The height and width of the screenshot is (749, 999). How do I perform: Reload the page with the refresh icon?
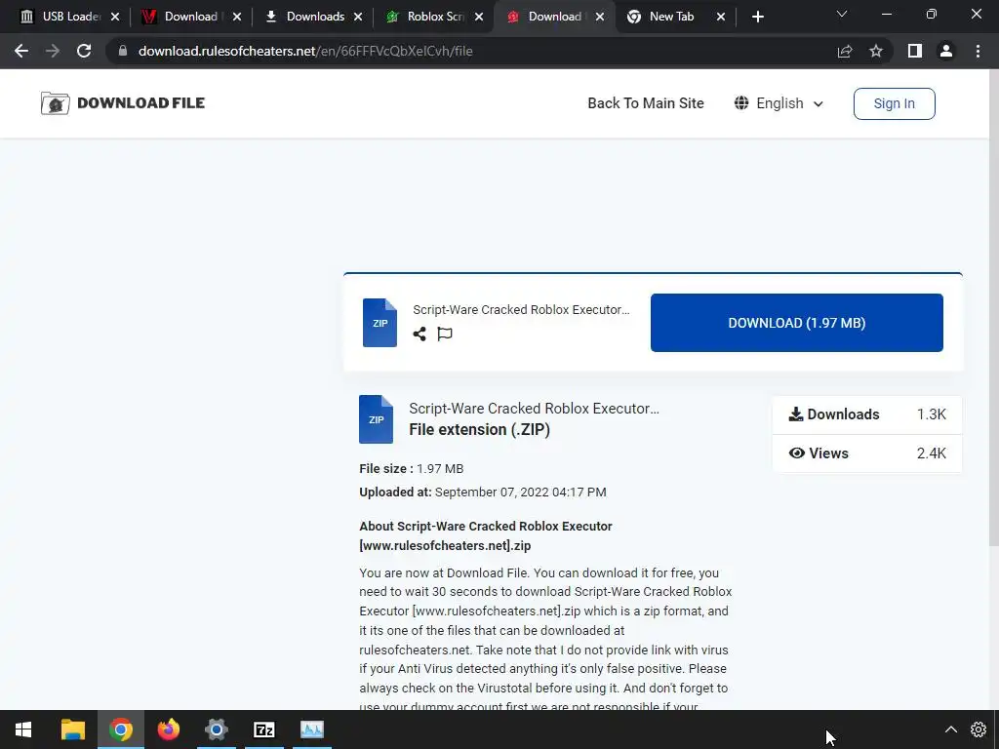84,51
